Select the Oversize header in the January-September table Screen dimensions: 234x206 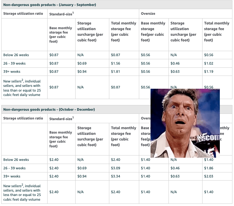pyautogui.click(x=148, y=14)
